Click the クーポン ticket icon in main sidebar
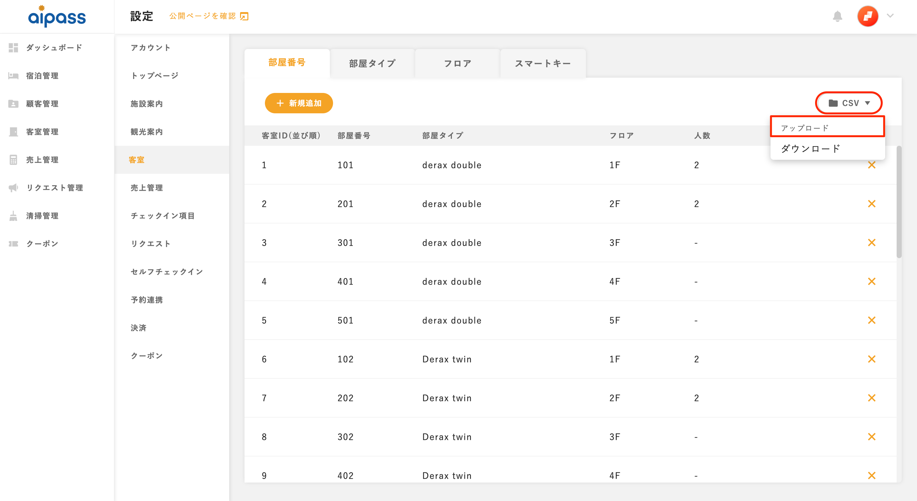The width and height of the screenshot is (917, 501). 13,244
